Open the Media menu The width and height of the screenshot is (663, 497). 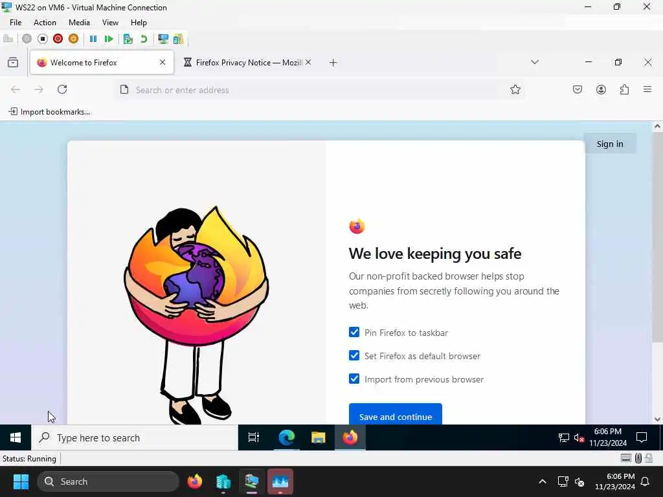(79, 23)
